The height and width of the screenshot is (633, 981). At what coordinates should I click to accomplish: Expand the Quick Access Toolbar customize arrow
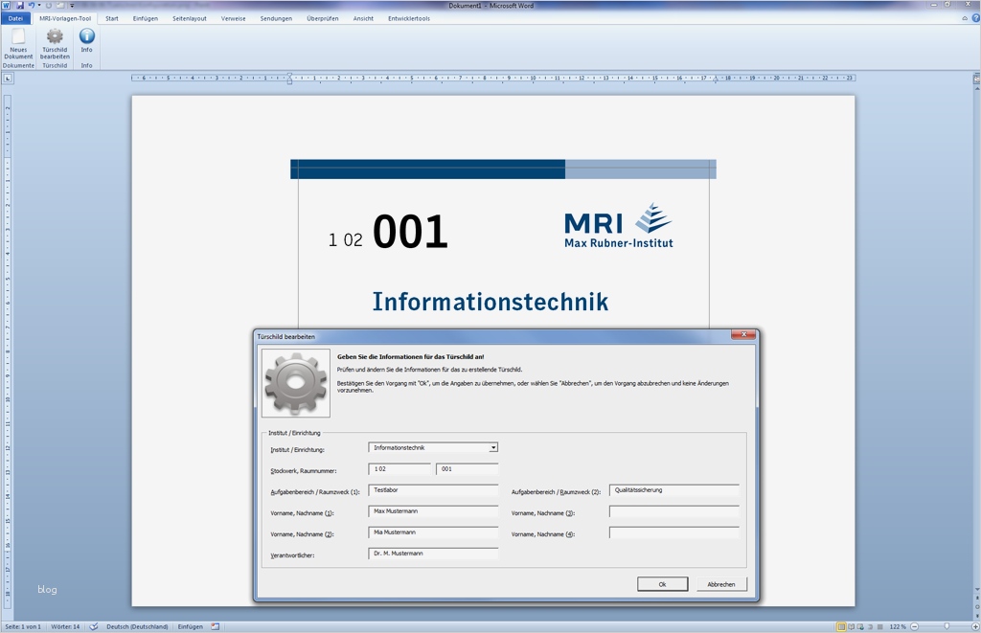point(70,5)
